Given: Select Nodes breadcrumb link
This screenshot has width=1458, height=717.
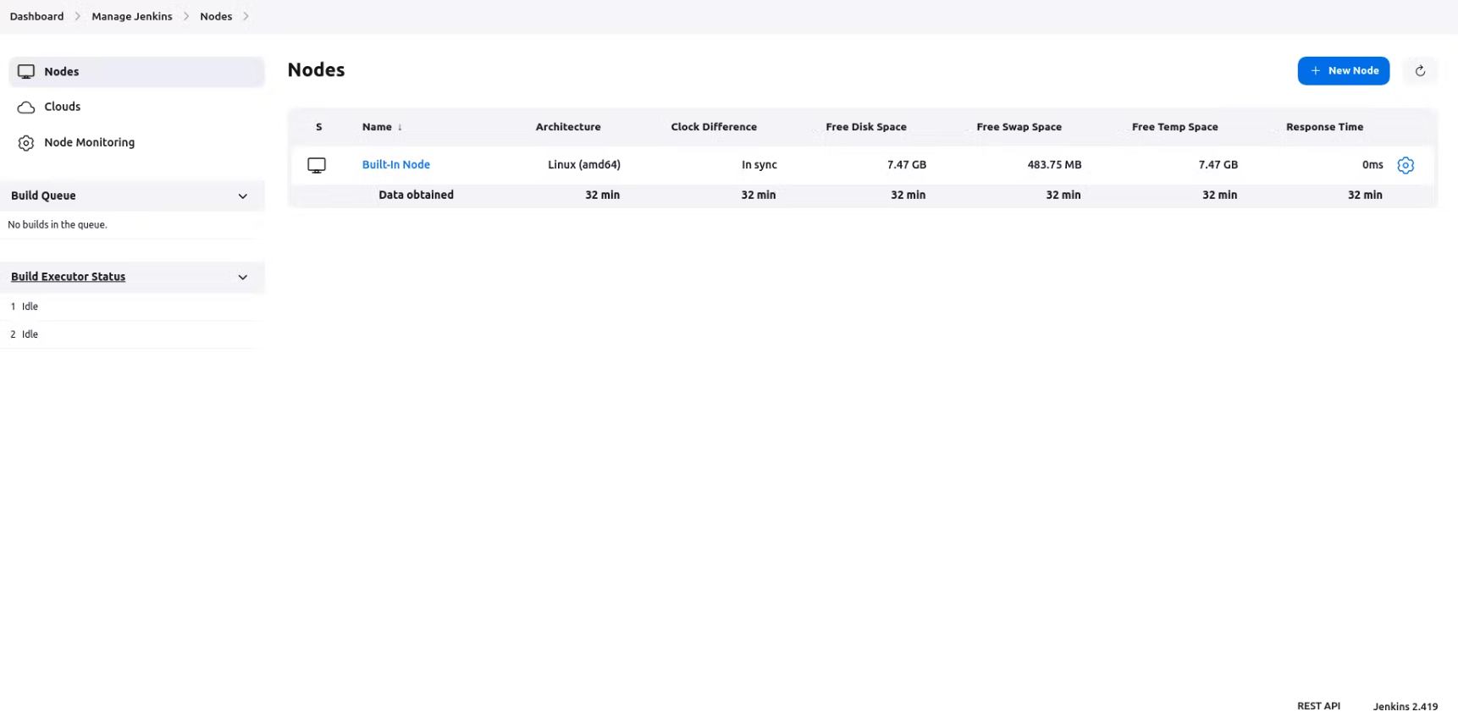Looking at the screenshot, I should pyautogui.click(x=216, y=16).
